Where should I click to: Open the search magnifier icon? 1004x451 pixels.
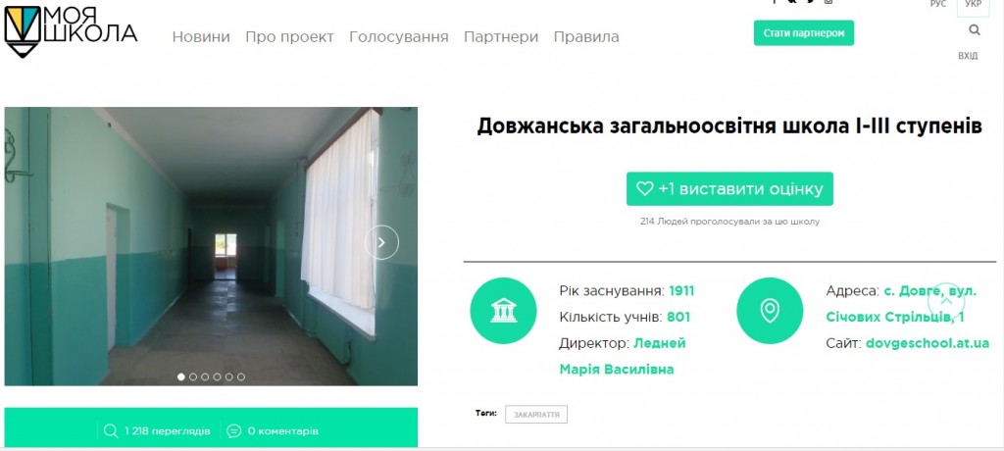975,29
